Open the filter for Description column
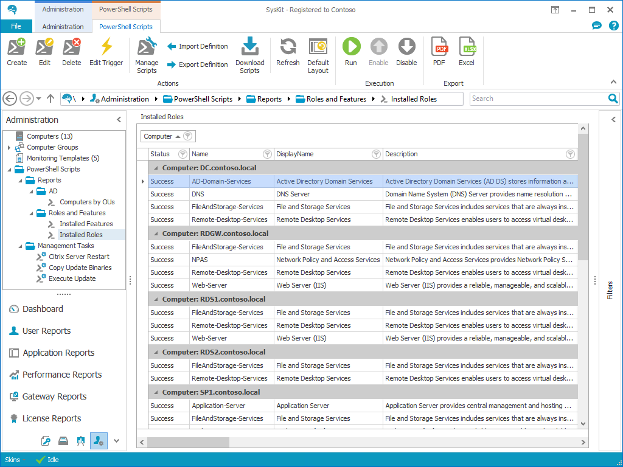 (x=570, y=154)
